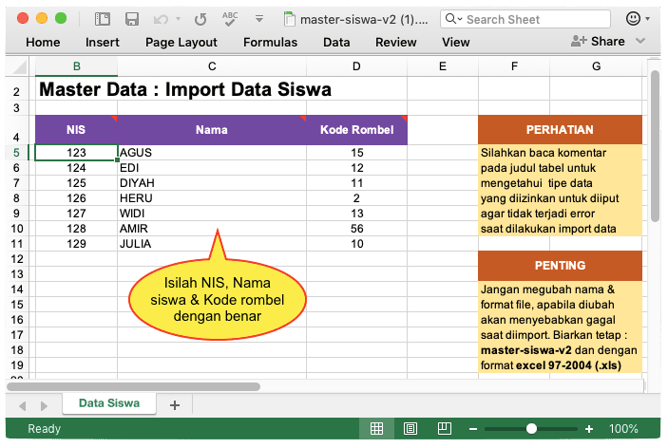The width and height of the screenshot is (668, 448).
Task: Select the NIS cell 129
Action: pos(76,244)
